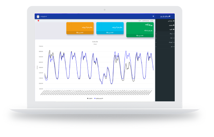Expand the third collapsible sidebar group via its chevron
The image size is (214, 137).
tap(156, 42)
